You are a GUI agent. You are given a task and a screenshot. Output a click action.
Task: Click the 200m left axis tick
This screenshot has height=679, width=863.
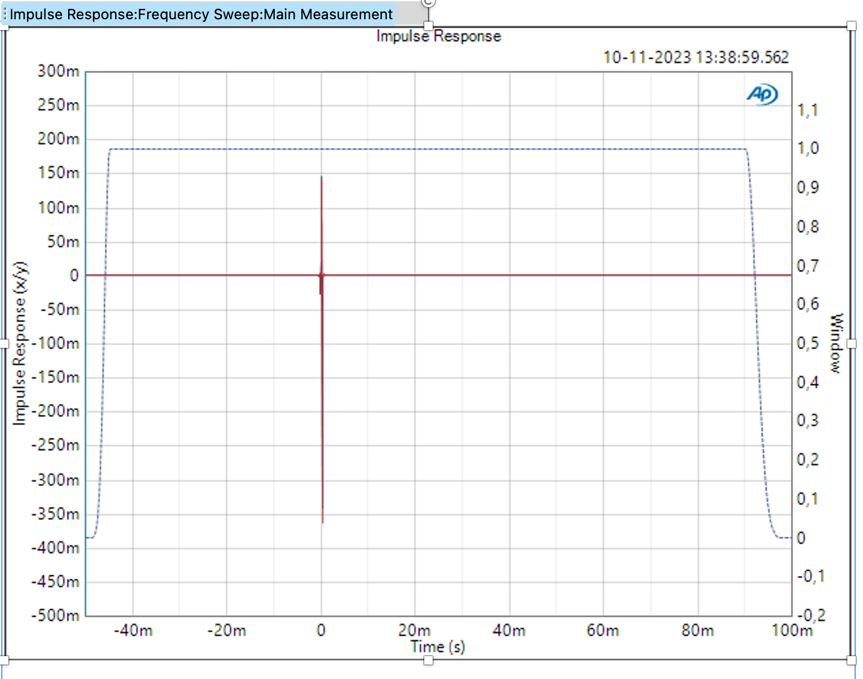tap(58, 139)
